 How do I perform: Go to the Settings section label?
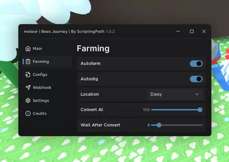coord(41,100)
